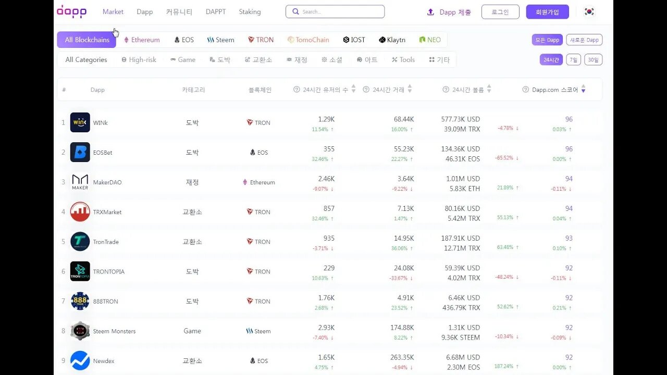Screen dimensions: 667x375
Task: Click help icon next to 24시간 거래
Action: (366, 90)
